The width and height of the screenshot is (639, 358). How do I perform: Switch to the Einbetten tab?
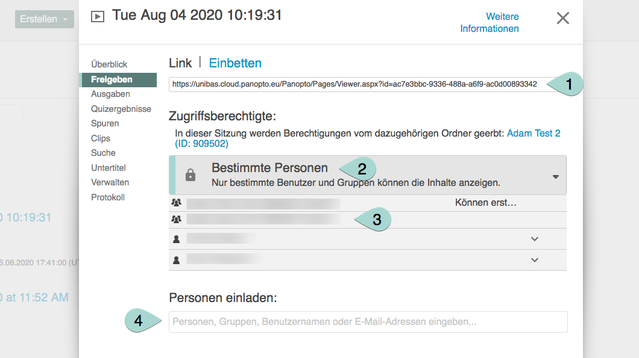click(235, 63)
